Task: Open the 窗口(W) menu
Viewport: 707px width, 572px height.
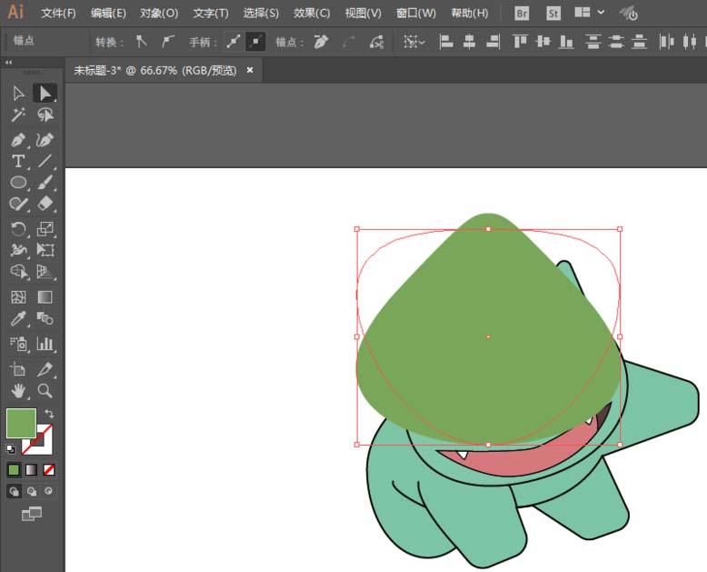Action: point(416,13)
